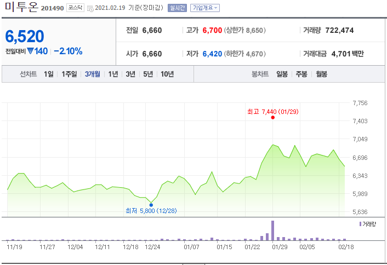The width and height of the screenshot is (387, 265).
Task: Click the 7,756 y-axis label
Action: 360,103
